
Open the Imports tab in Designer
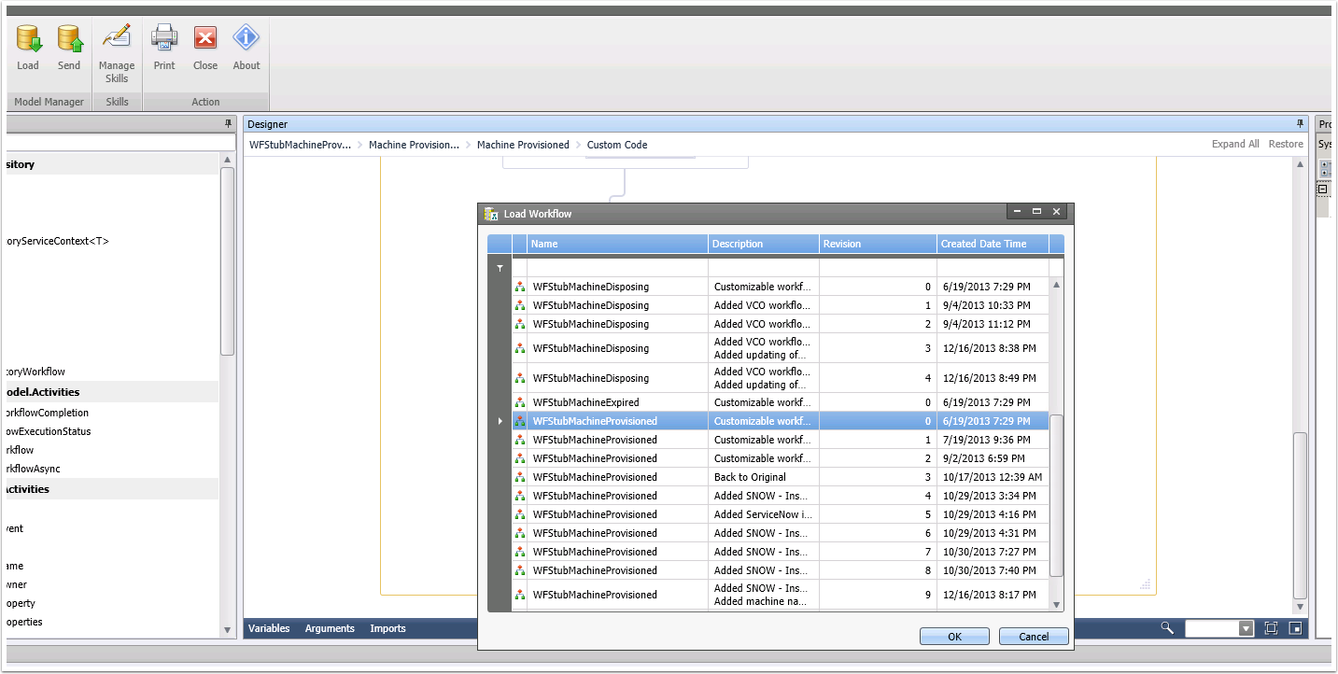[x=387, y=628]
